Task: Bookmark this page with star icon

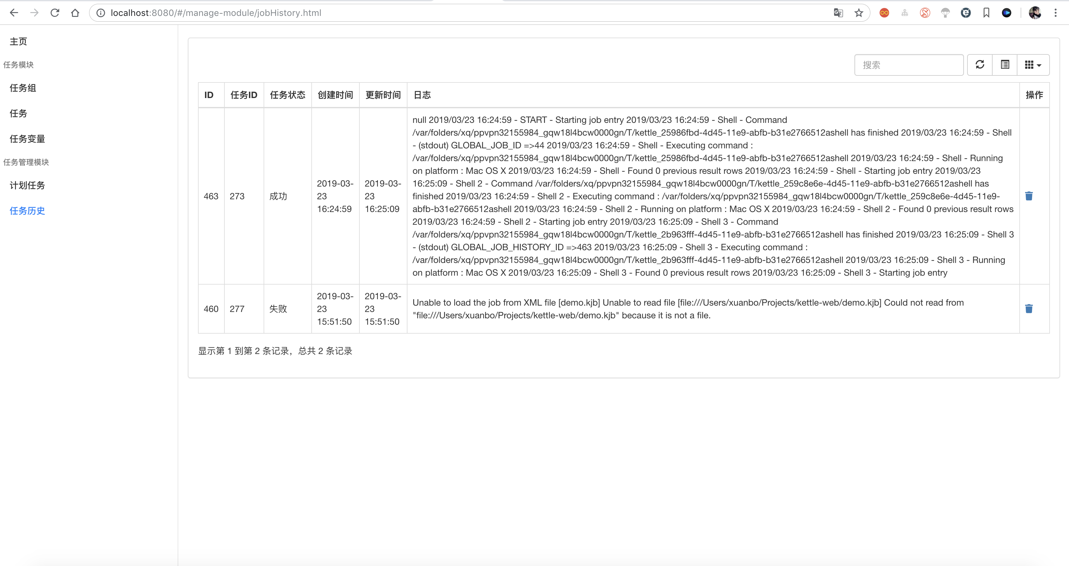Action: click(859, 13)
